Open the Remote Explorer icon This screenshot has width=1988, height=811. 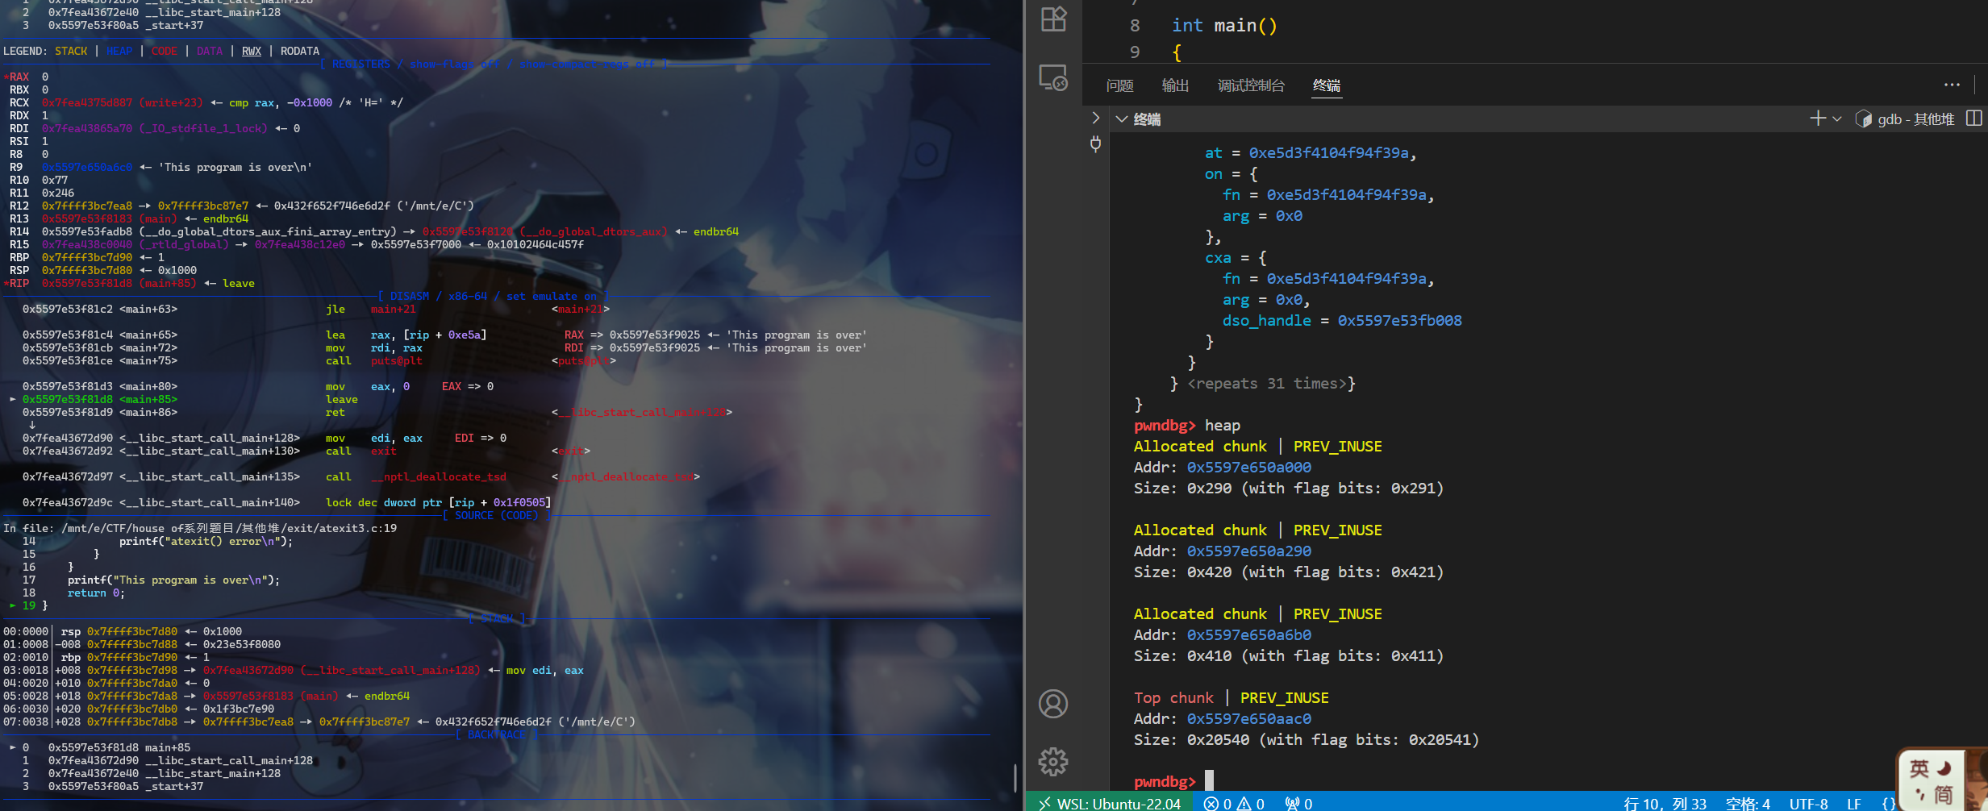1053,78
